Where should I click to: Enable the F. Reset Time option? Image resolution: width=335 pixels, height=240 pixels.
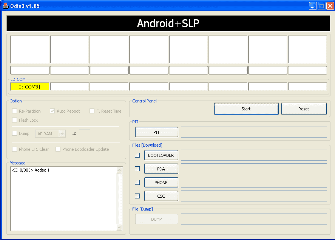(x=92, y=111)
